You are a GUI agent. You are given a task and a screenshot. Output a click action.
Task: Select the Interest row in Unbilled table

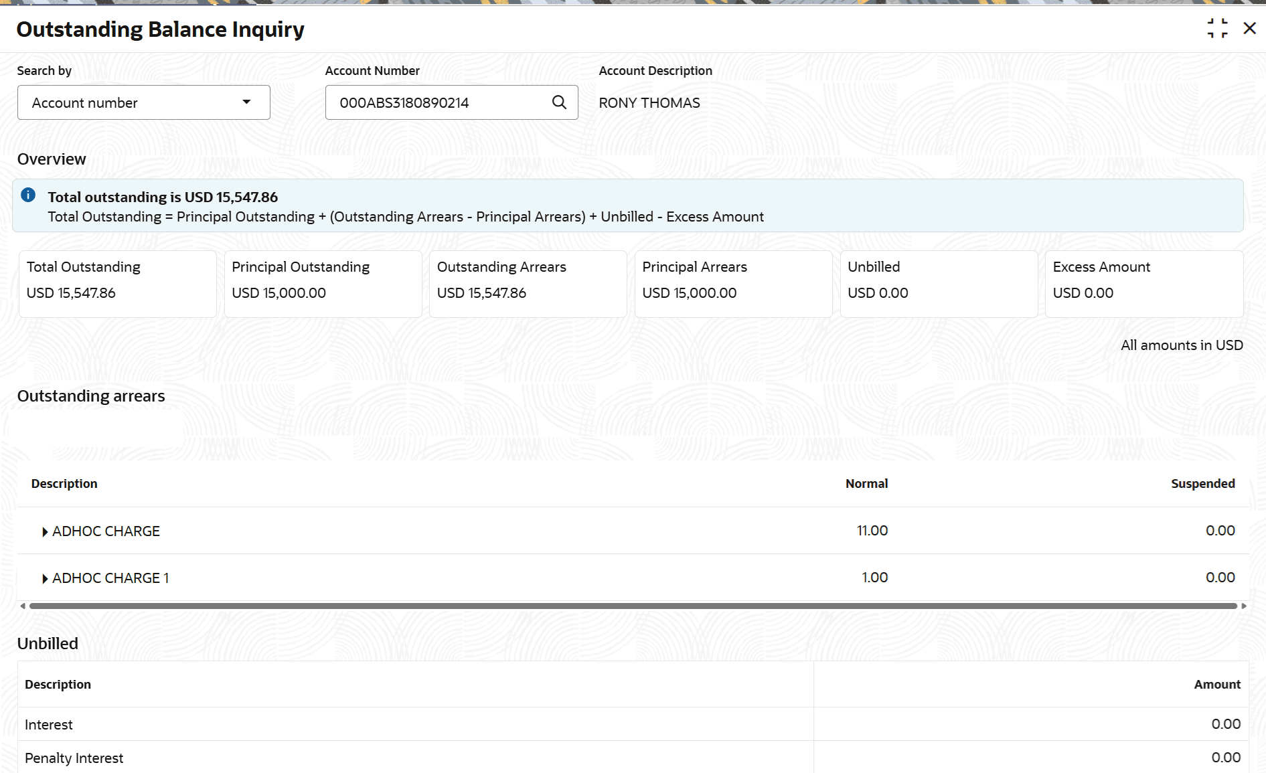pos(633,724)
